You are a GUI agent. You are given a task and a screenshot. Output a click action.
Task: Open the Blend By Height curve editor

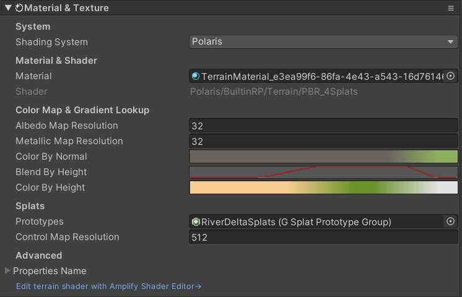[x=323, y=172]
